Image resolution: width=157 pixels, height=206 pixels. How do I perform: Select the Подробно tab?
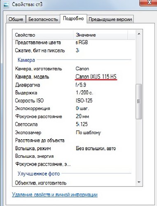tap(73, 19)
